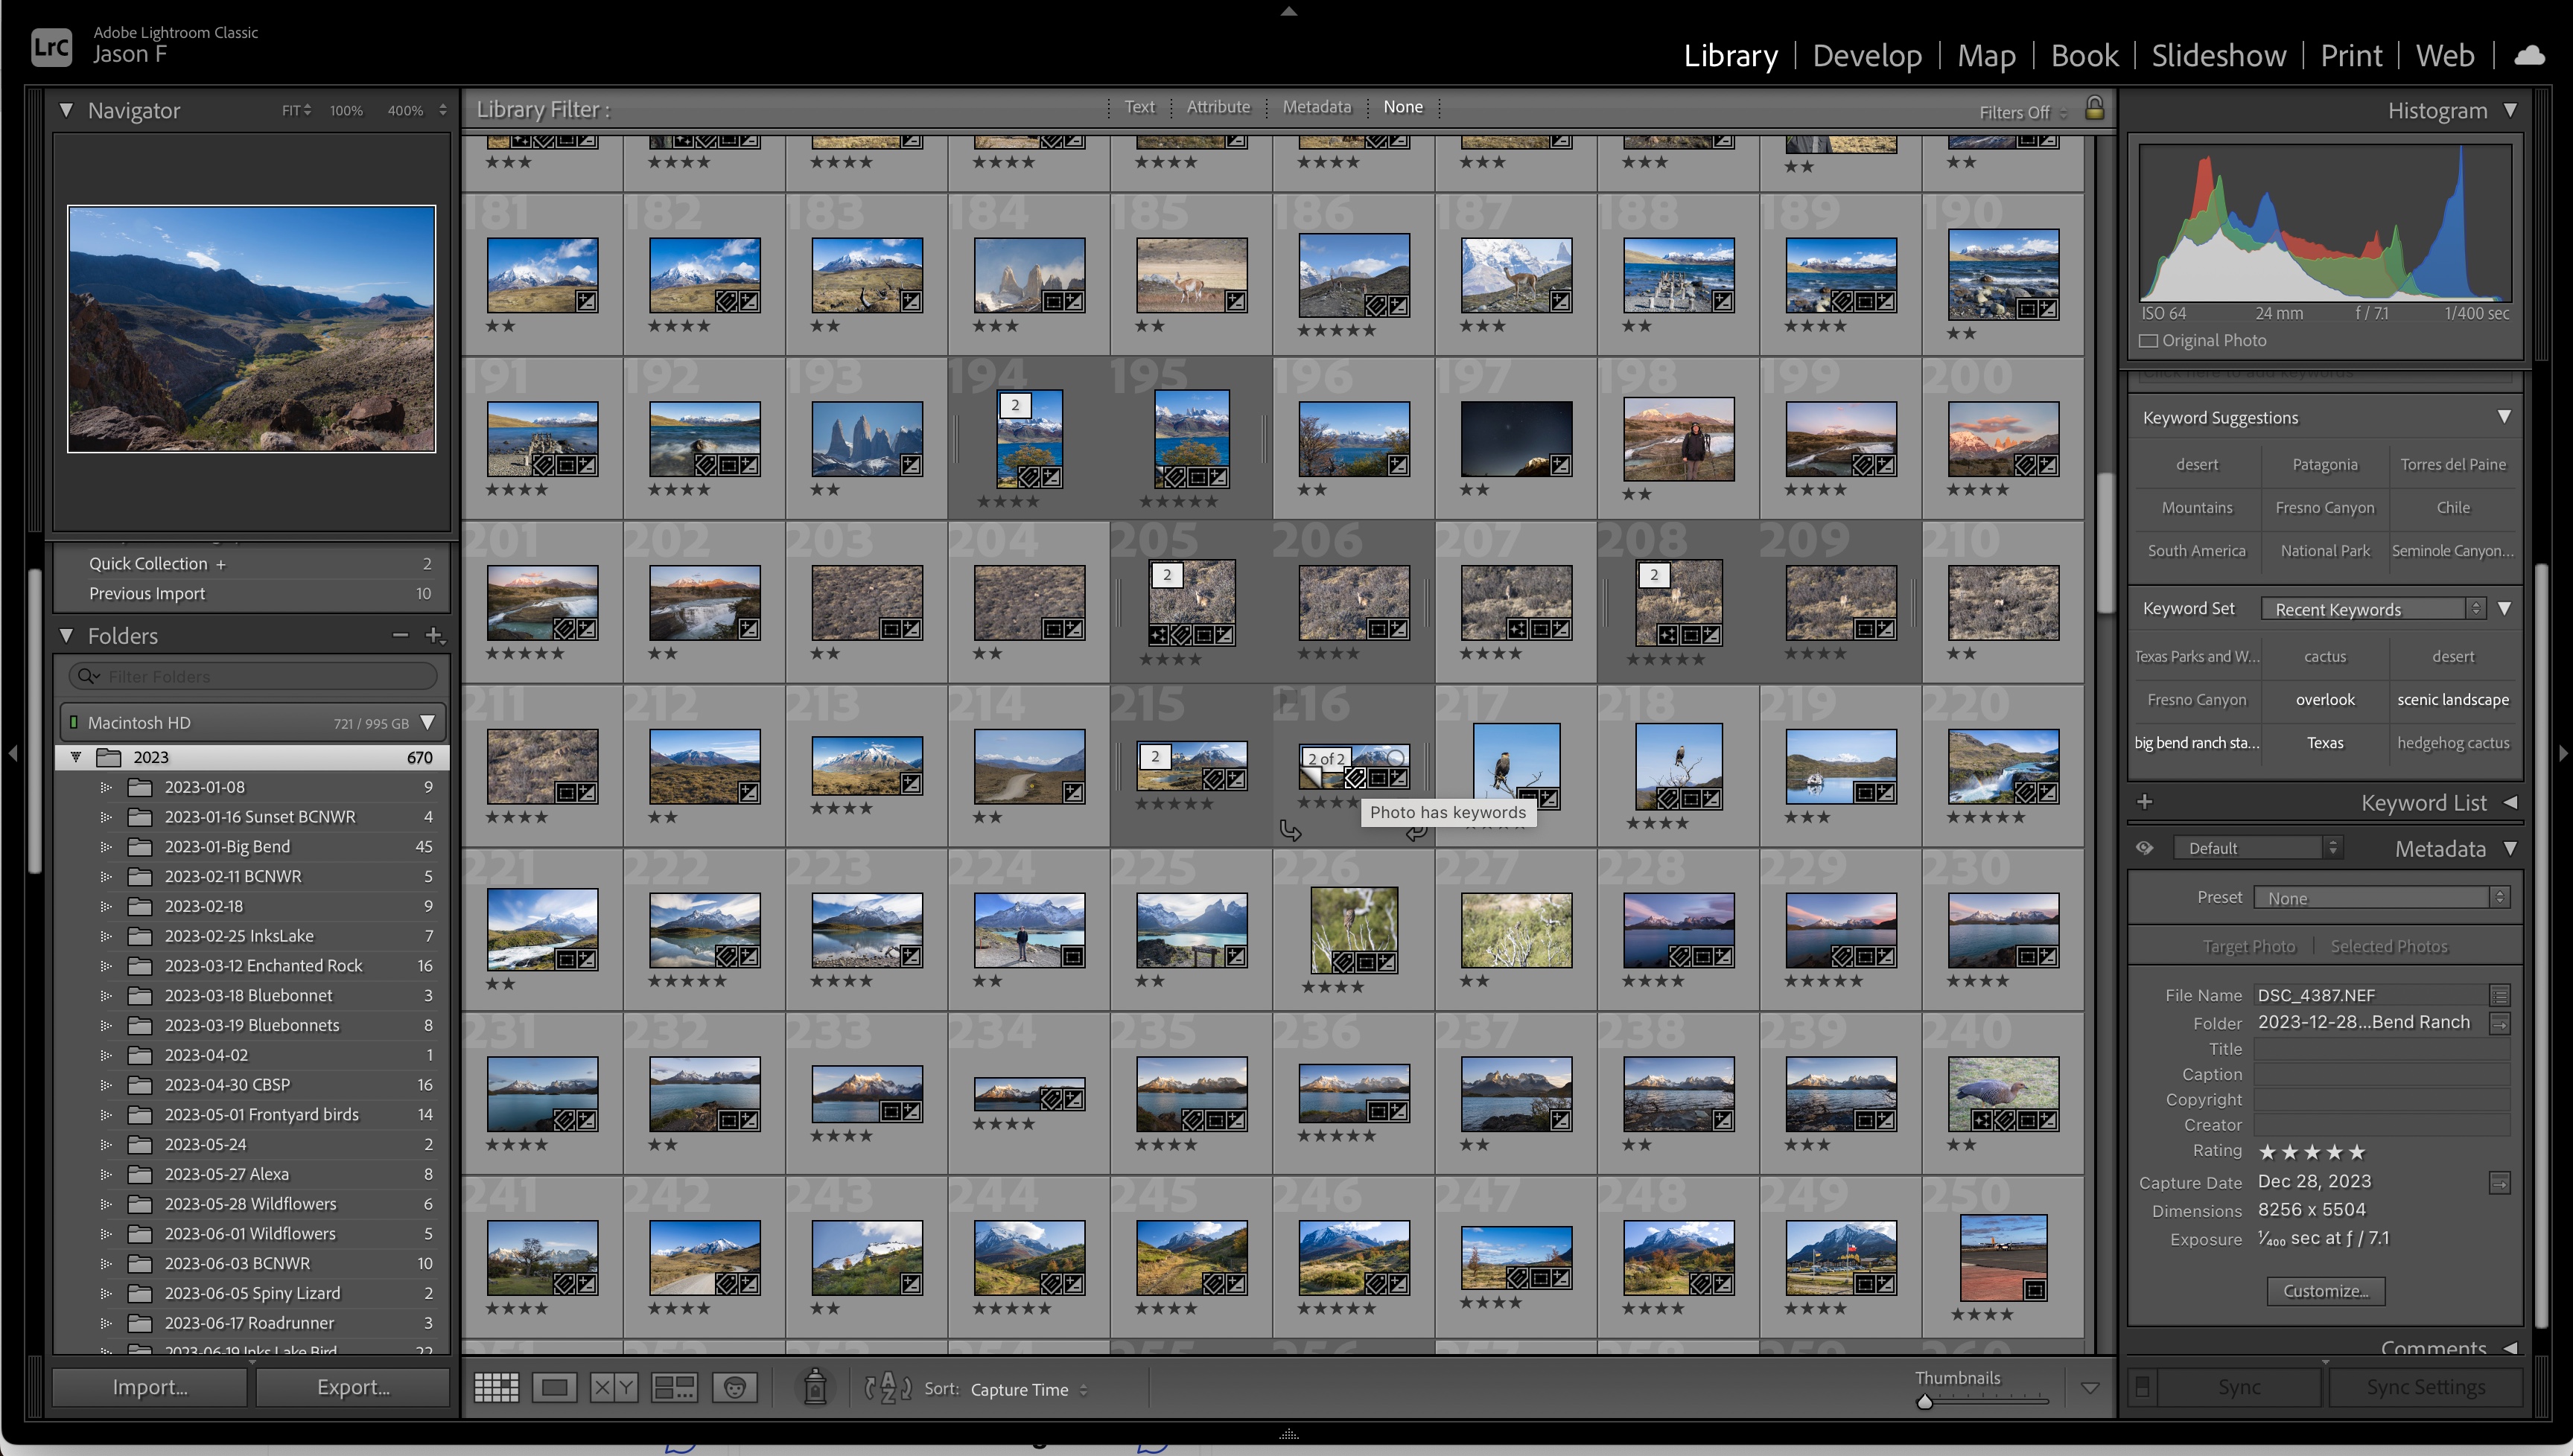Image resolution: width=2573 pixels, height=1456 pixels.
Task: Click the Customize metadata button
Action: (x=2325, y=1291)
